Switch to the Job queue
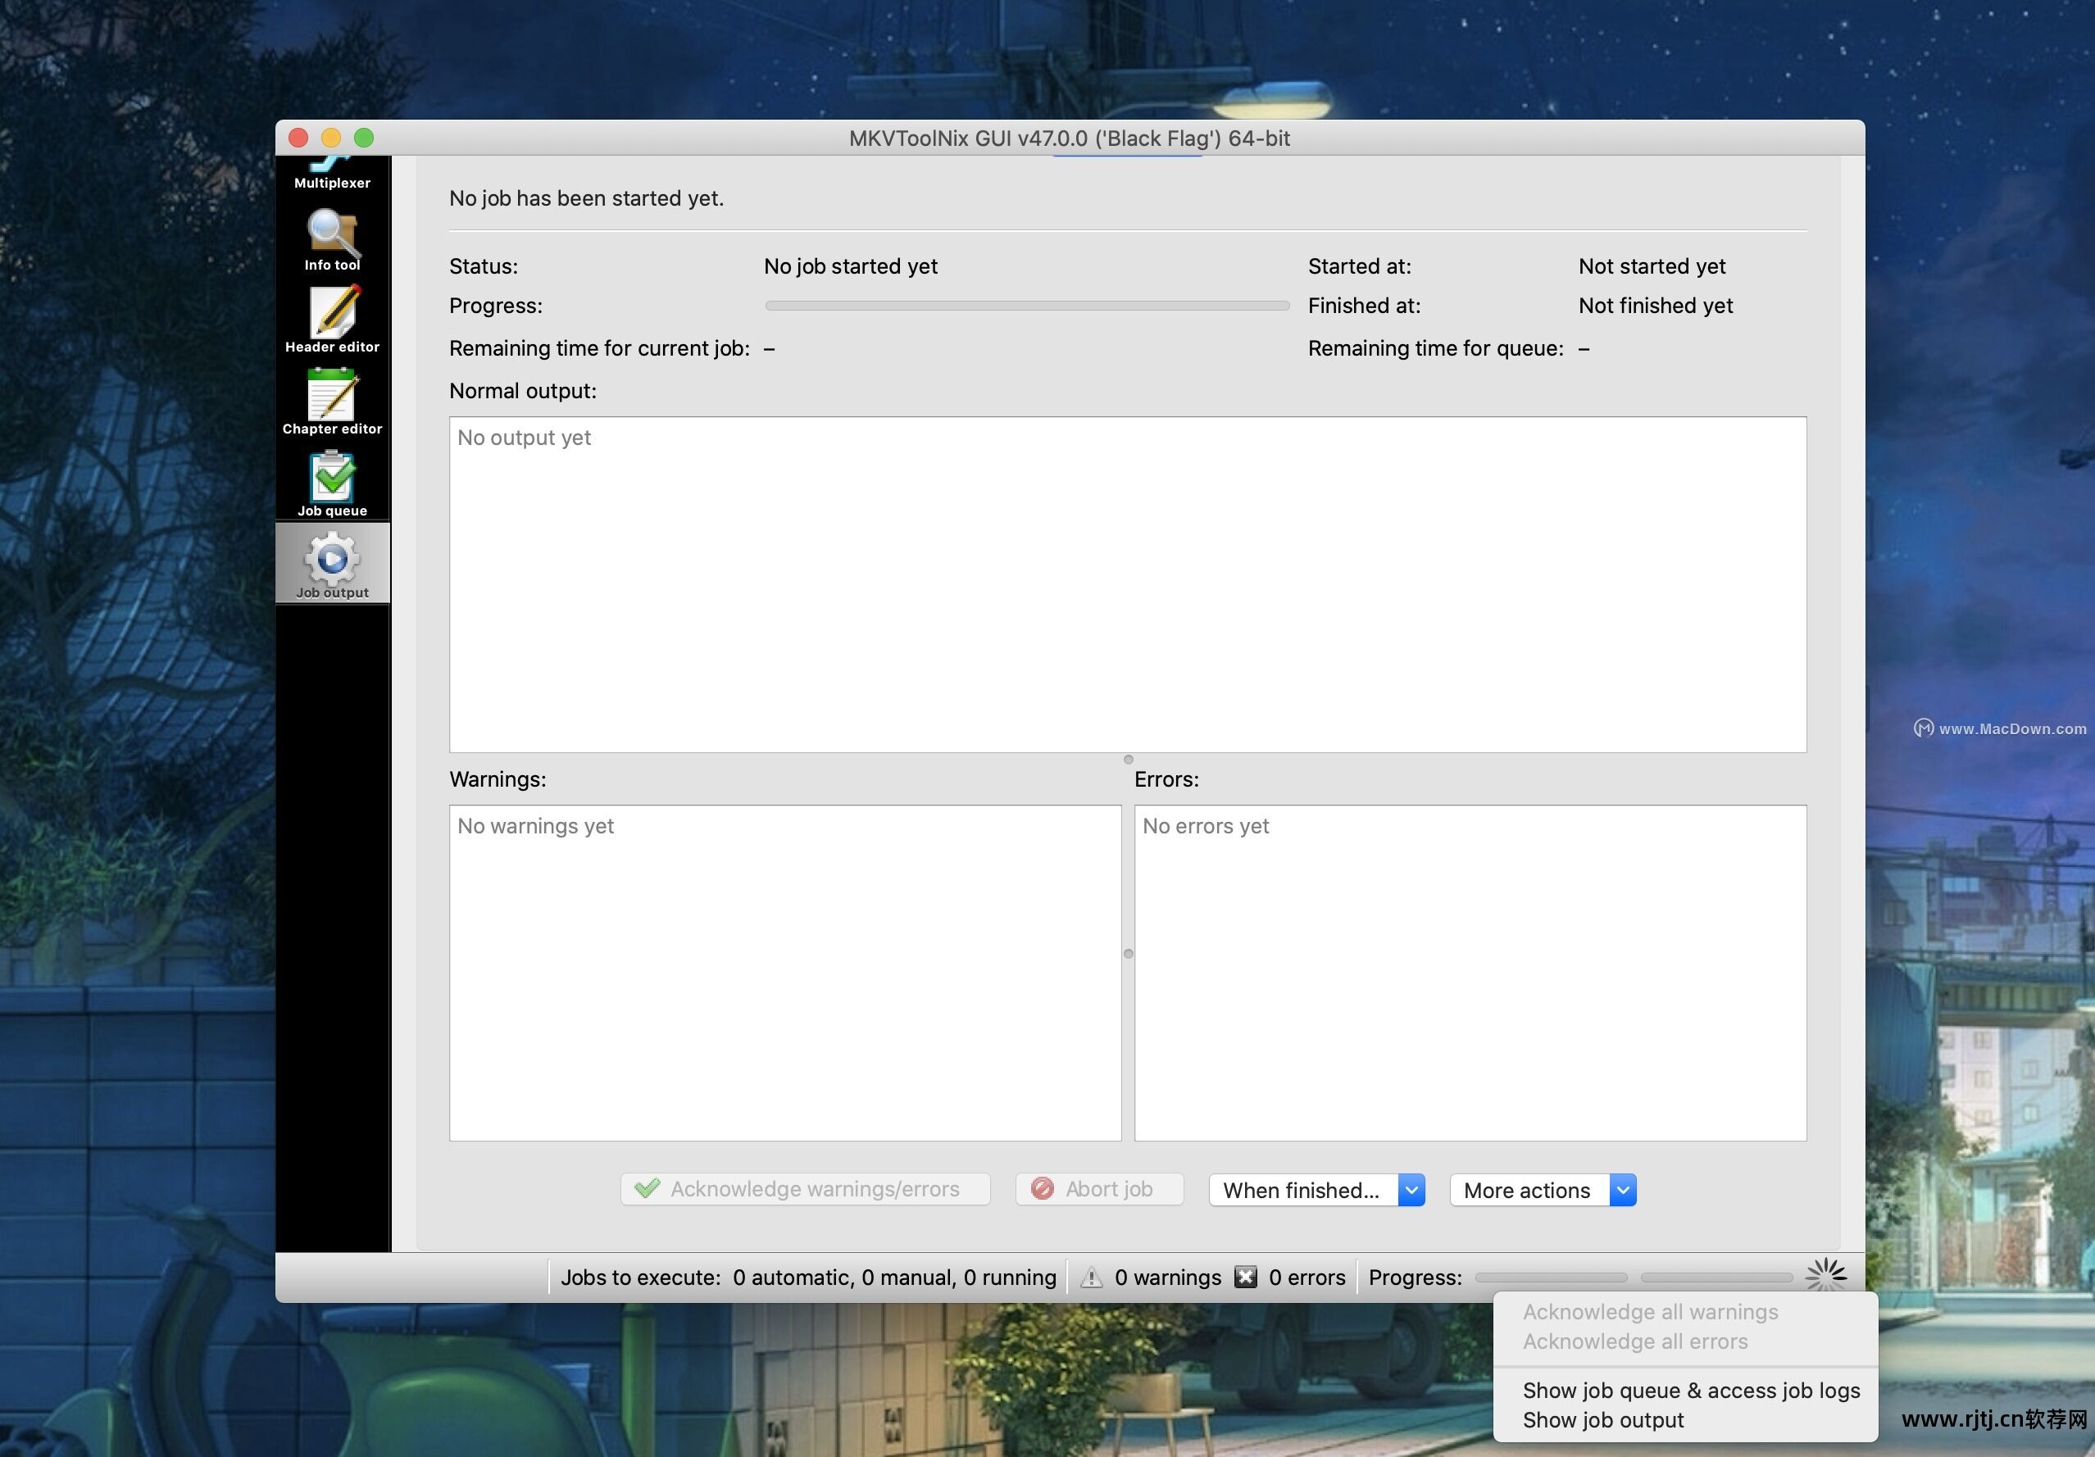Viewport: 2095px width, 1457px height. point(332,484)
